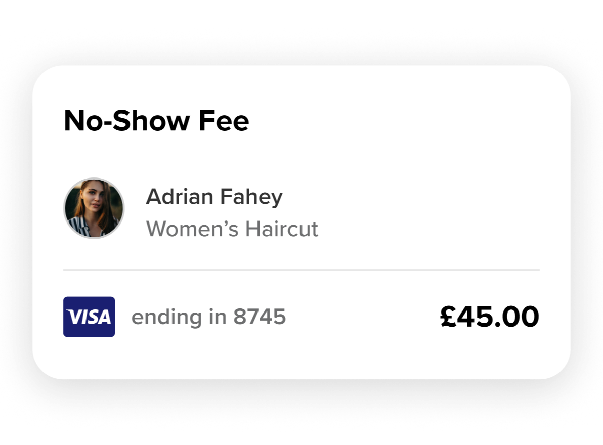
Task: Click the word Haircut in the service line
Action: 282,229
